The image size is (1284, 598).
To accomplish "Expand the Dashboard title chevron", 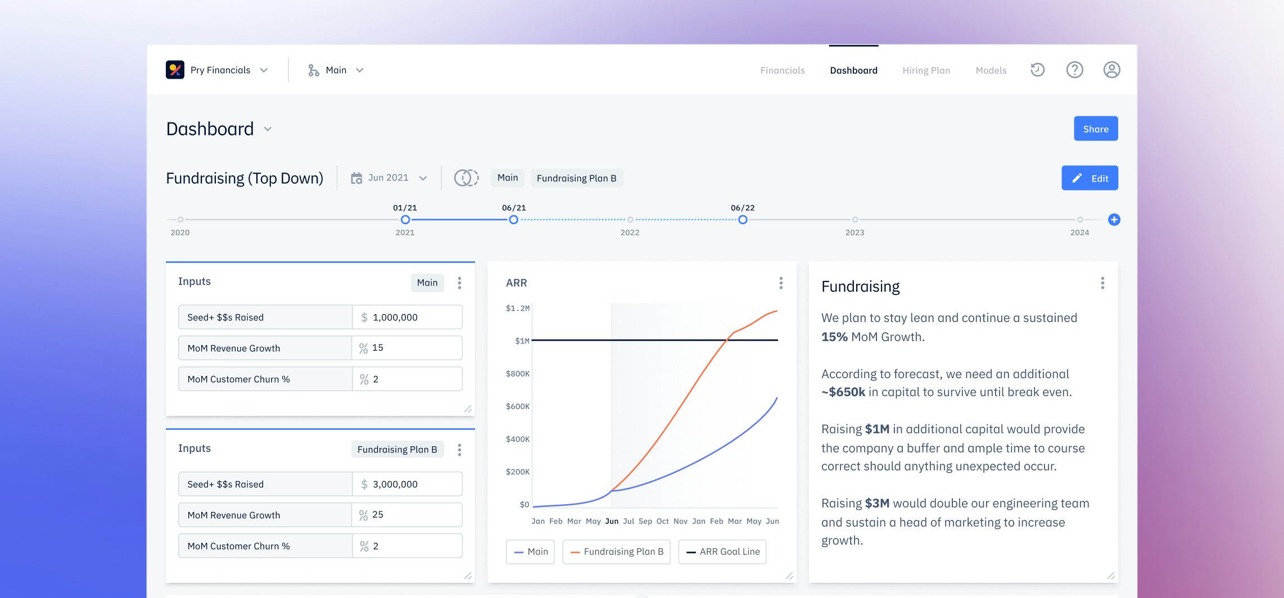I will coord(268,129).
